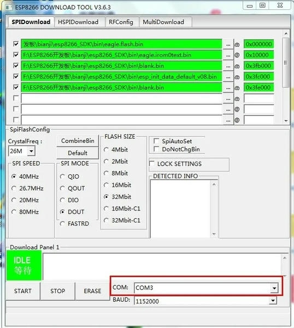Open the HSPIDownload tab

[78, 22]
